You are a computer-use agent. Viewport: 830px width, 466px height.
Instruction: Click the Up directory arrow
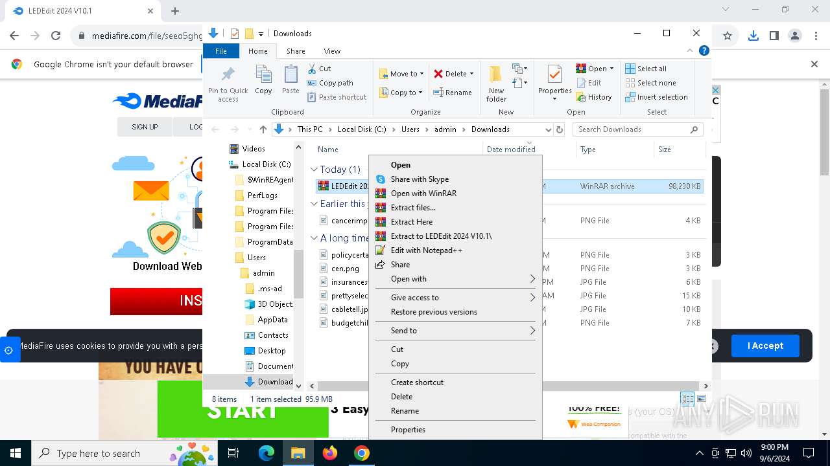click(x=263, y=129)
